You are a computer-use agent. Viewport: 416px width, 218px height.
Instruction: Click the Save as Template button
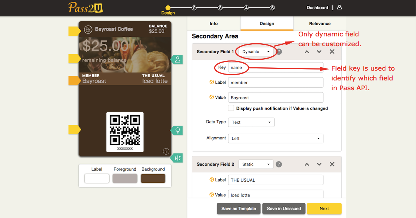239,209
